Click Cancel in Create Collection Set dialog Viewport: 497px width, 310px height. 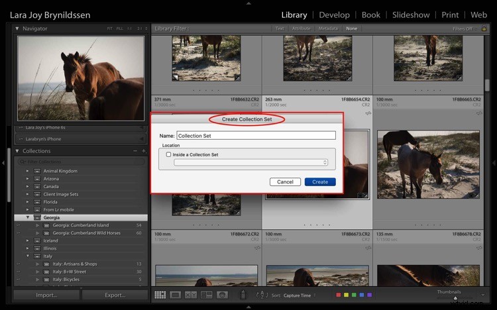point(285,182)
